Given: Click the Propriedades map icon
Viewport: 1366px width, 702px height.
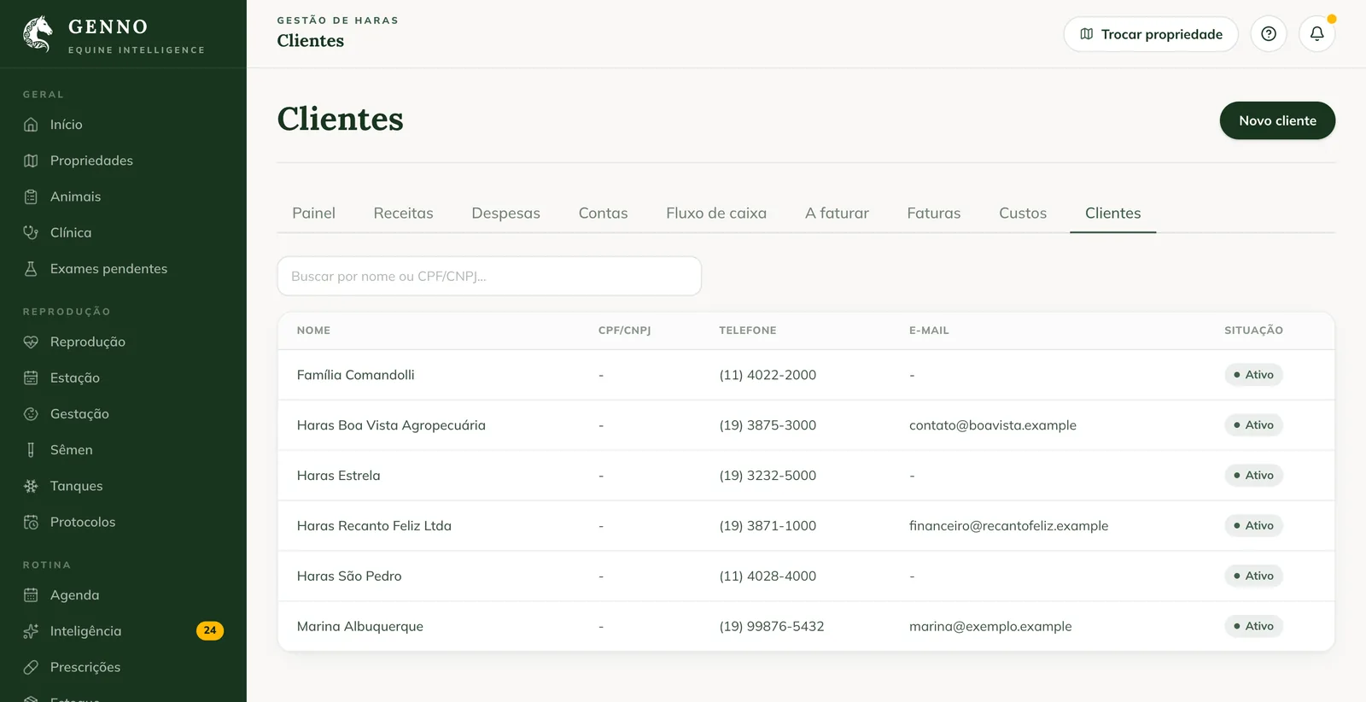Looking at the screenshot, I should point(31,161).
